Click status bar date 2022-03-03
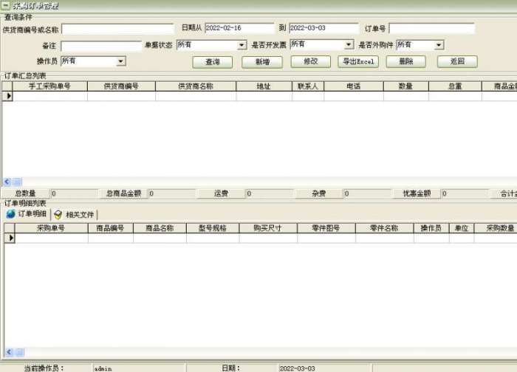The image size is (517, 372). point(297,368)
